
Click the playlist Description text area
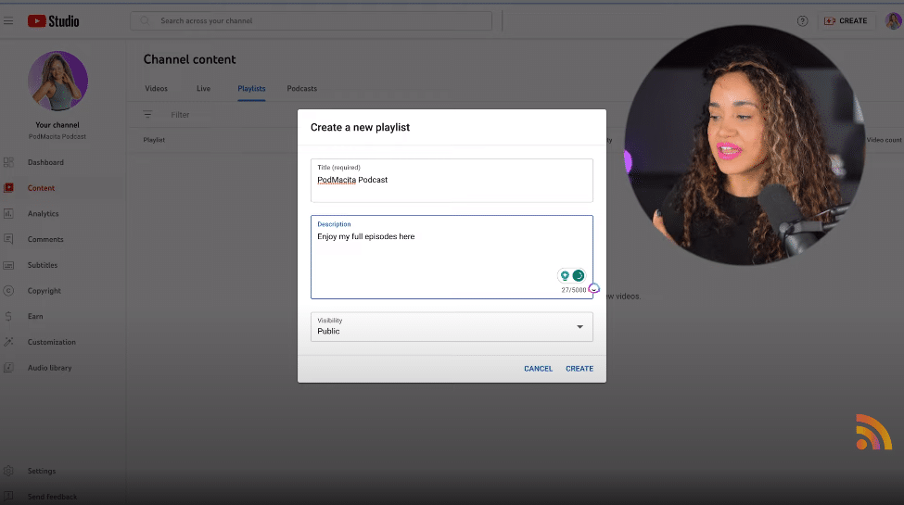coord(452,257)
